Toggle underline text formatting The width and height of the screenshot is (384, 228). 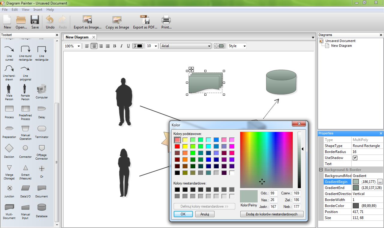click(128, 46)
